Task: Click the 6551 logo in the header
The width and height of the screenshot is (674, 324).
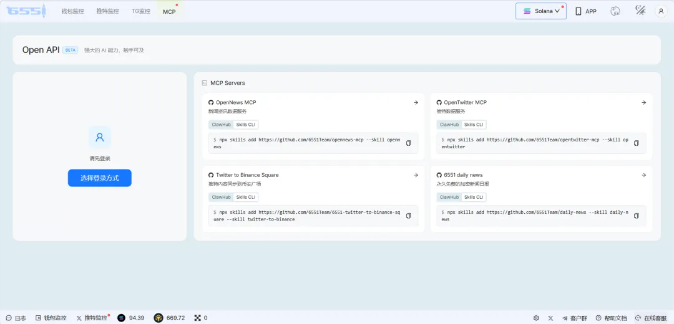Action: (x=26, y=11)
